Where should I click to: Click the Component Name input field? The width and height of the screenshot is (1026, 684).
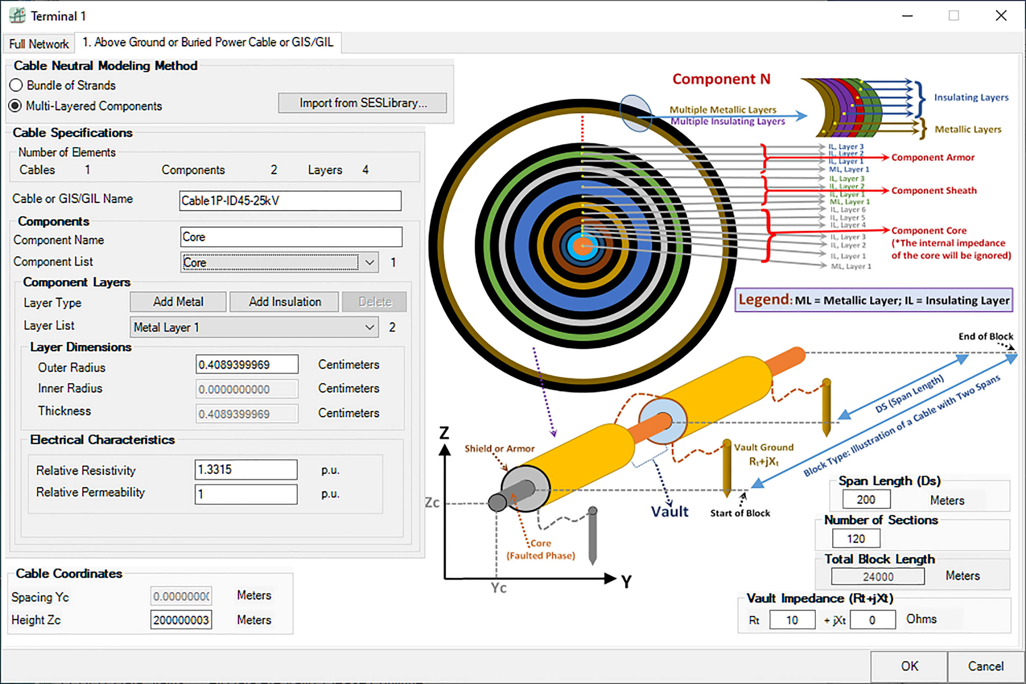(291, 237)
